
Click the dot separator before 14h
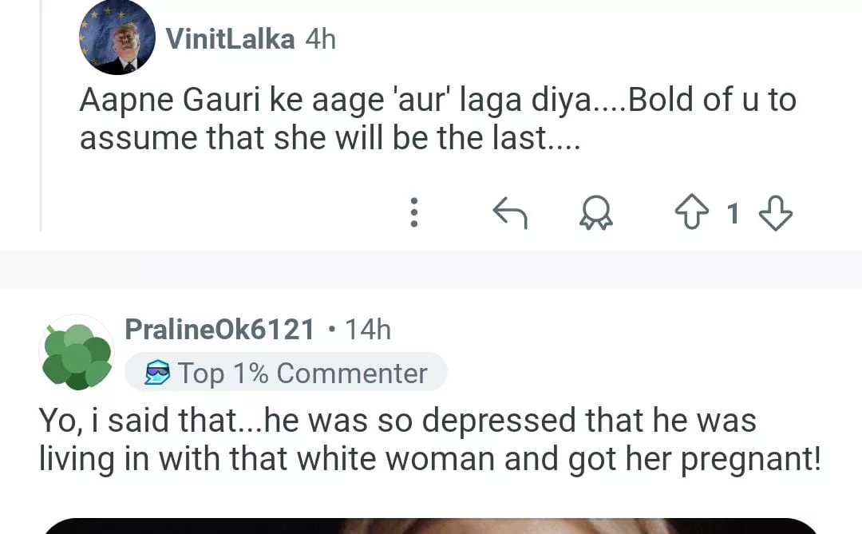[331, 329]
